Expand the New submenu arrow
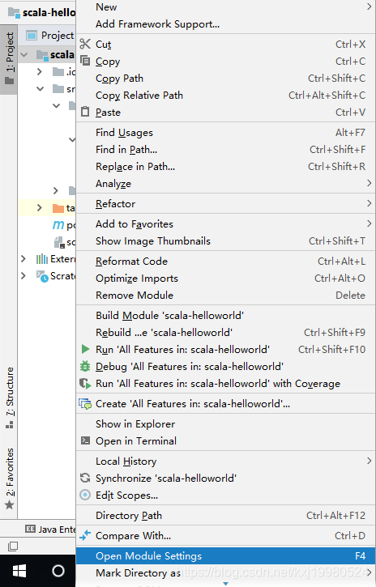The width and height of the screenshot is (376, 587). point(370,6)
